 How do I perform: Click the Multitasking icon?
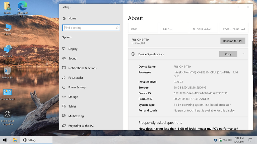[64, 116]
